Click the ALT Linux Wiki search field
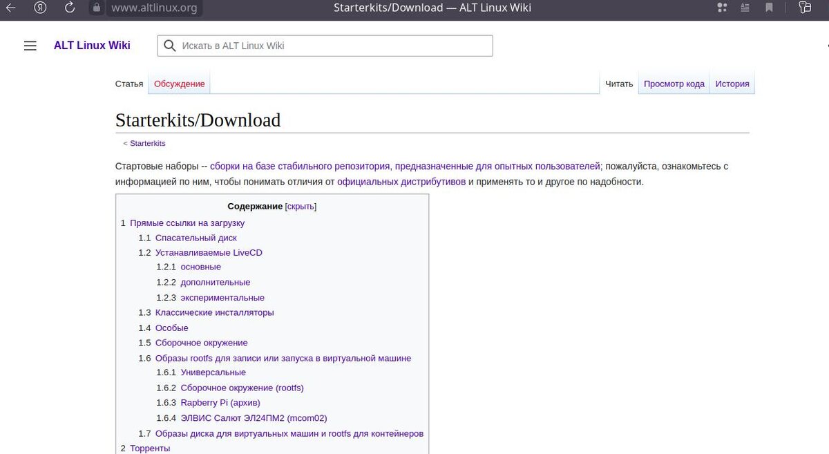829x454 pixels. [x=325, y=46]
